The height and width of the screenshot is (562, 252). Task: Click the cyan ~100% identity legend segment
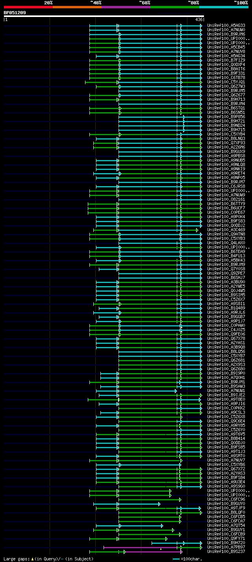(224, 7)
